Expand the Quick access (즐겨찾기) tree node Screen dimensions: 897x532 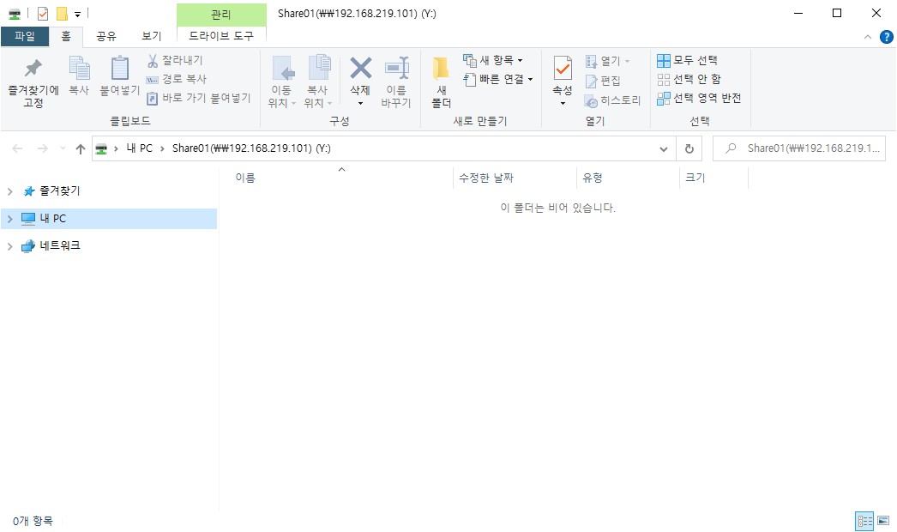click(9, 191)
